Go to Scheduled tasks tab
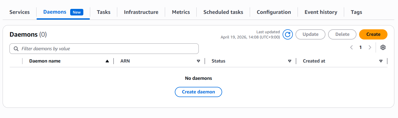Screen dimensions: 398x118 223,12
